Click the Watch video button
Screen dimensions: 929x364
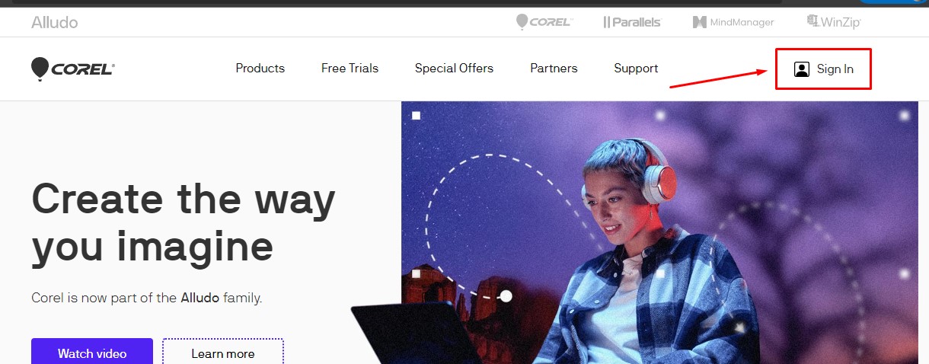92,353
